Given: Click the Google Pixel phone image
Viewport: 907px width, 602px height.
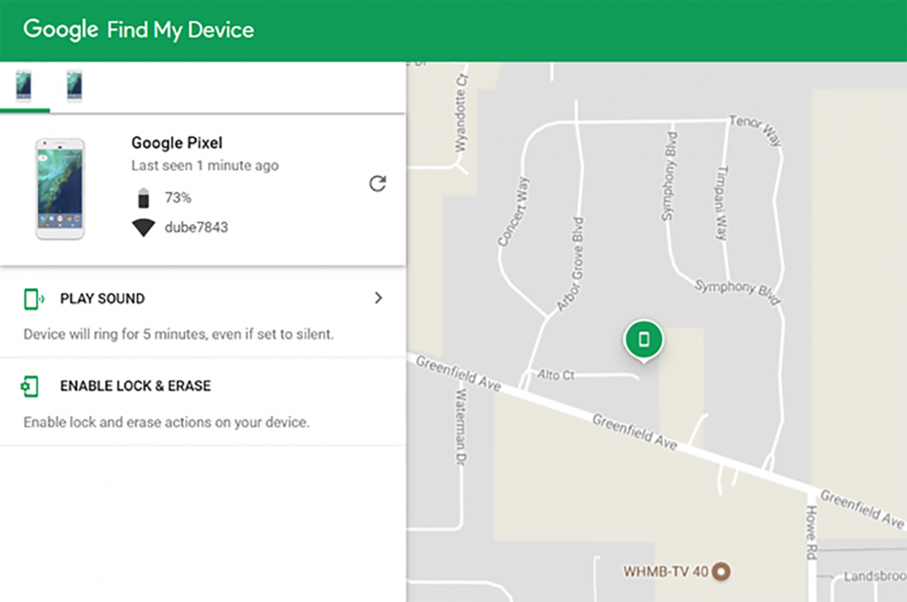Looking at the screenshot, I should 60,189.
